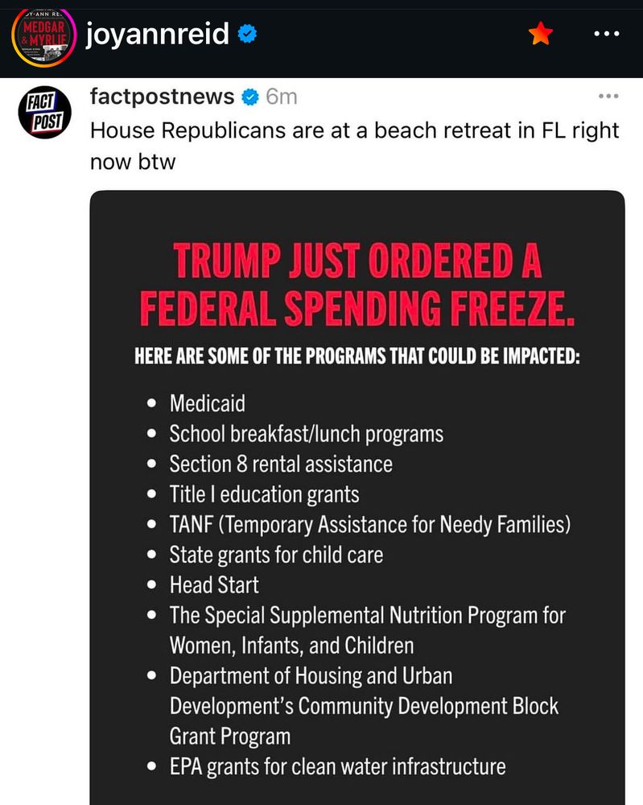Click the orange star favorite icon
643x805 pixels.
(541, 34)
